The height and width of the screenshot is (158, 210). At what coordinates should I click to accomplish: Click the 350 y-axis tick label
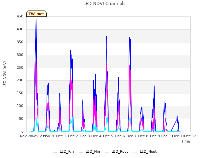20,42
